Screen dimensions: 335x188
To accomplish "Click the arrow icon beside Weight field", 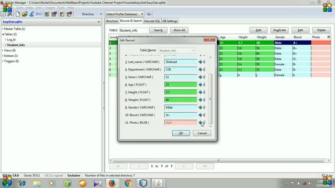I will coord(200,100).
